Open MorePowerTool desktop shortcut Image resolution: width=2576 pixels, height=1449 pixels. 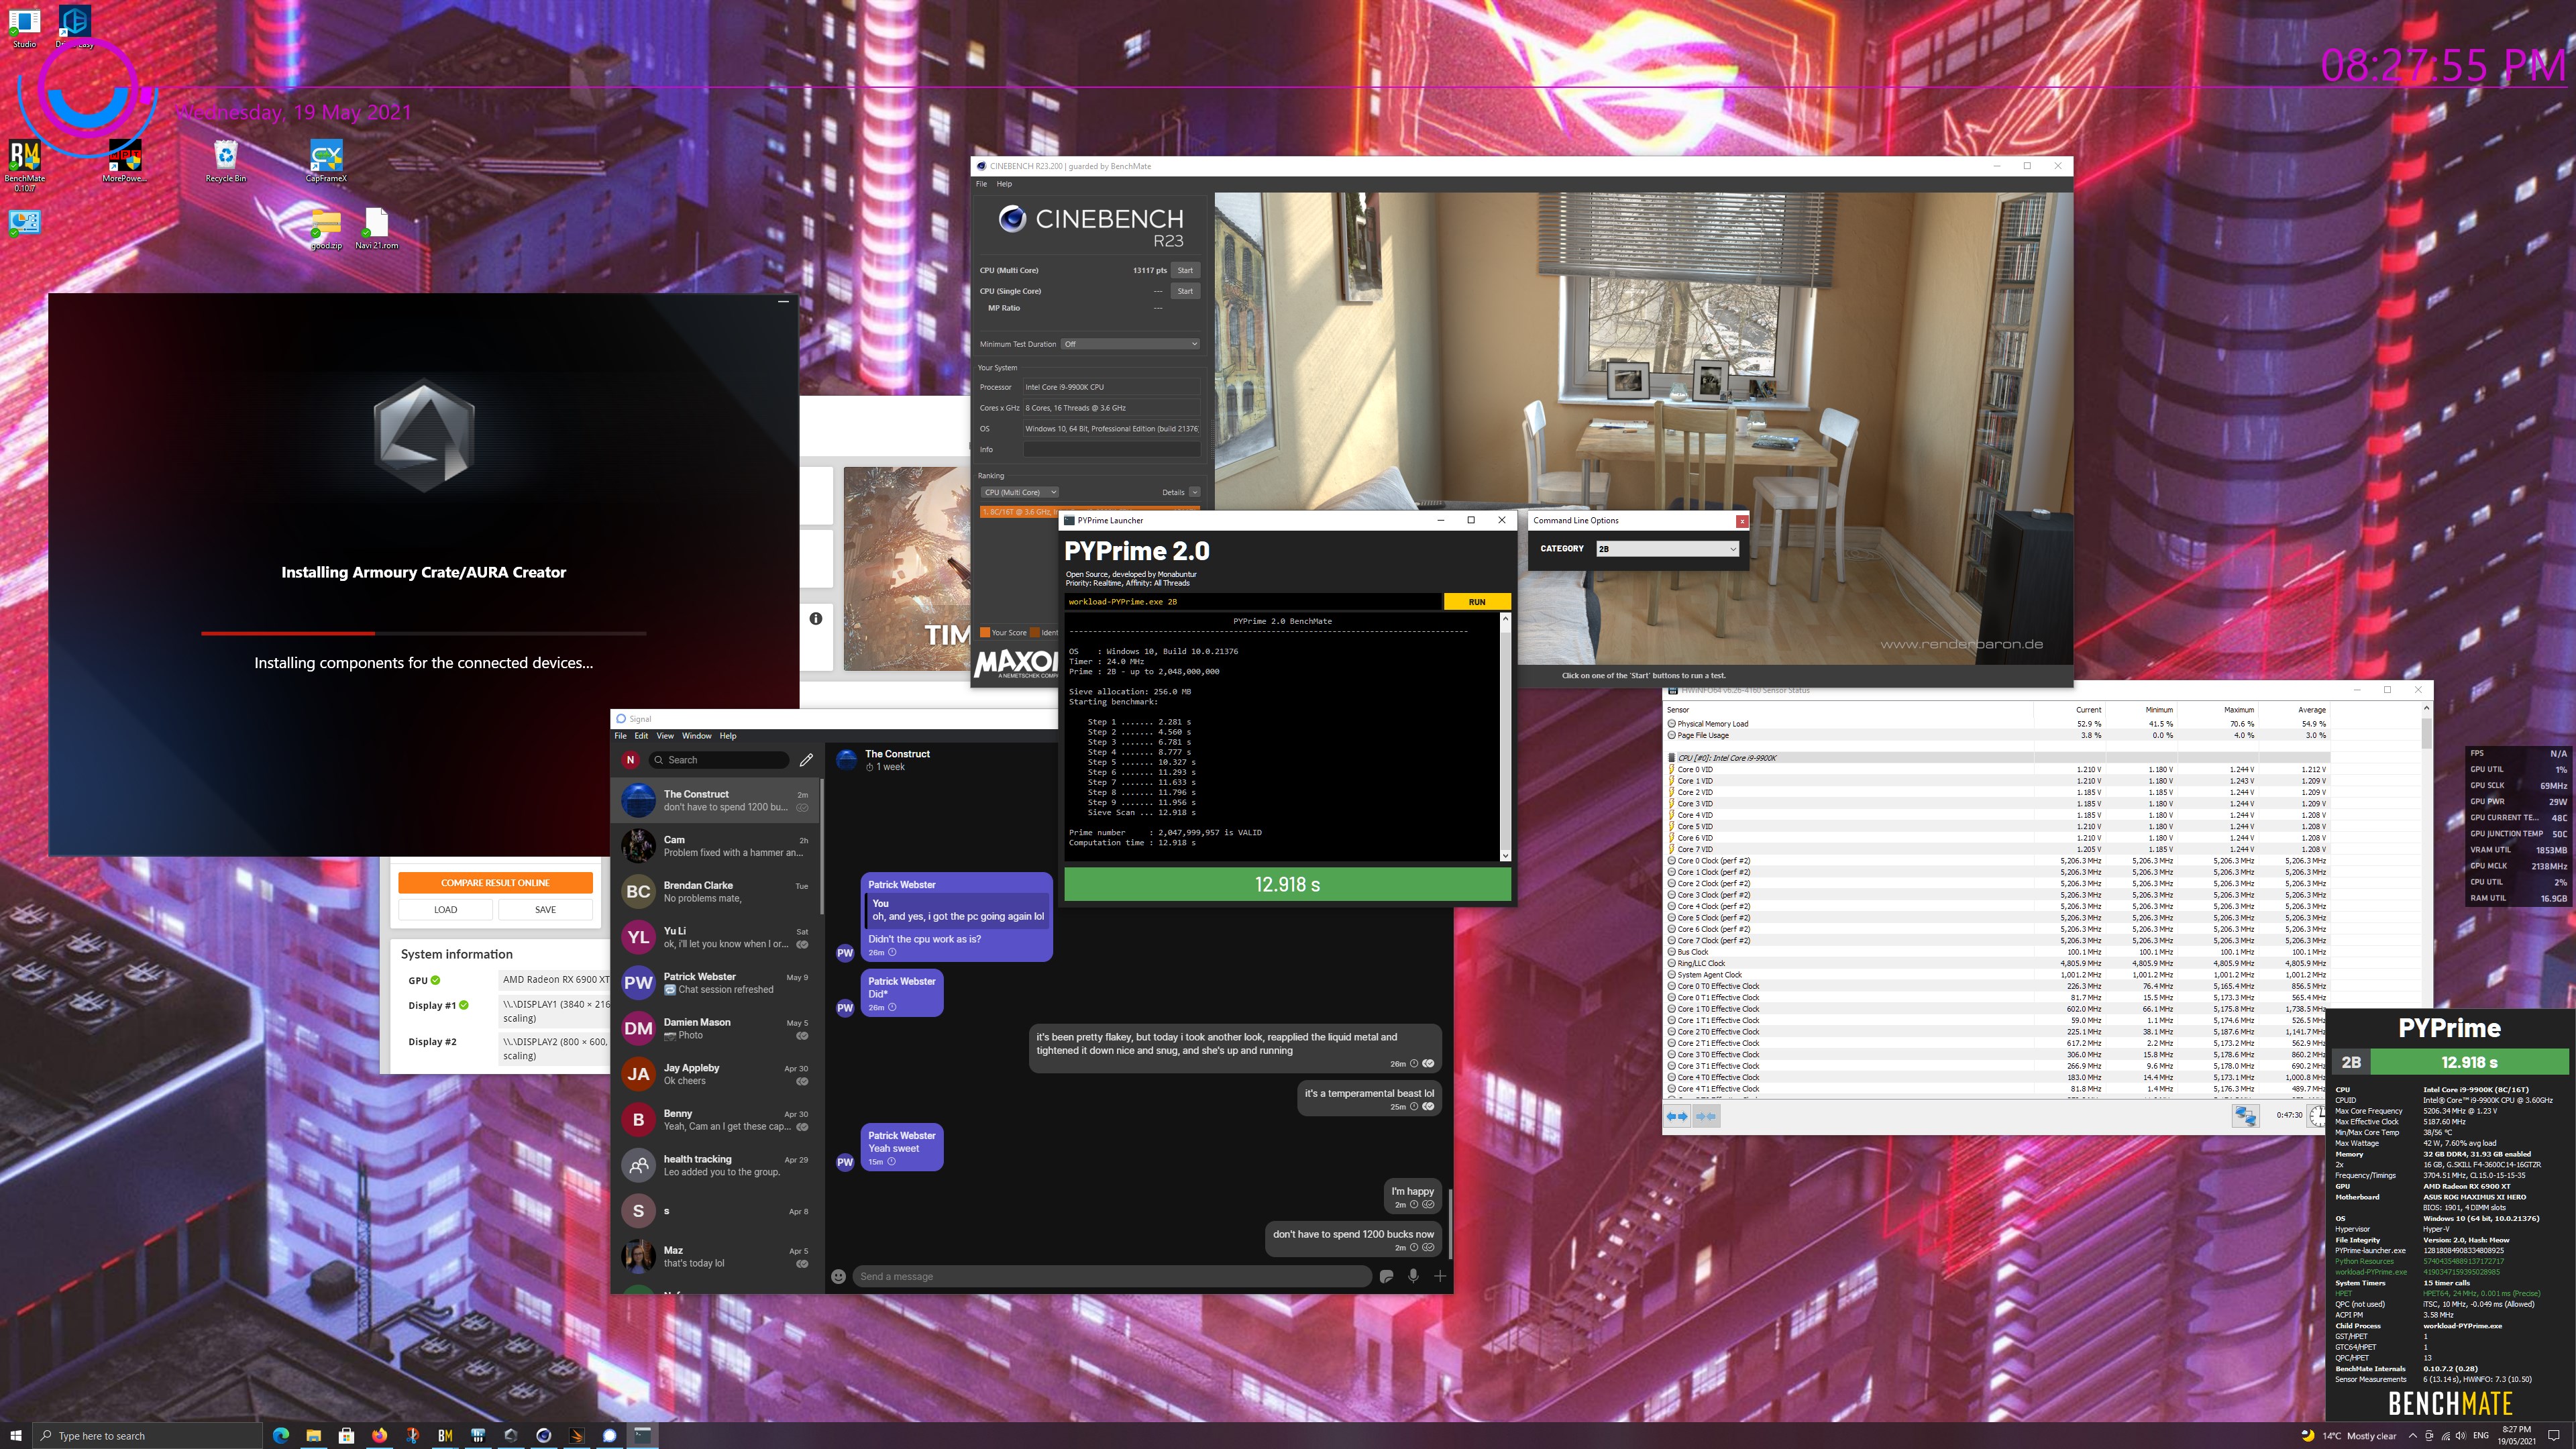(124, 161)
